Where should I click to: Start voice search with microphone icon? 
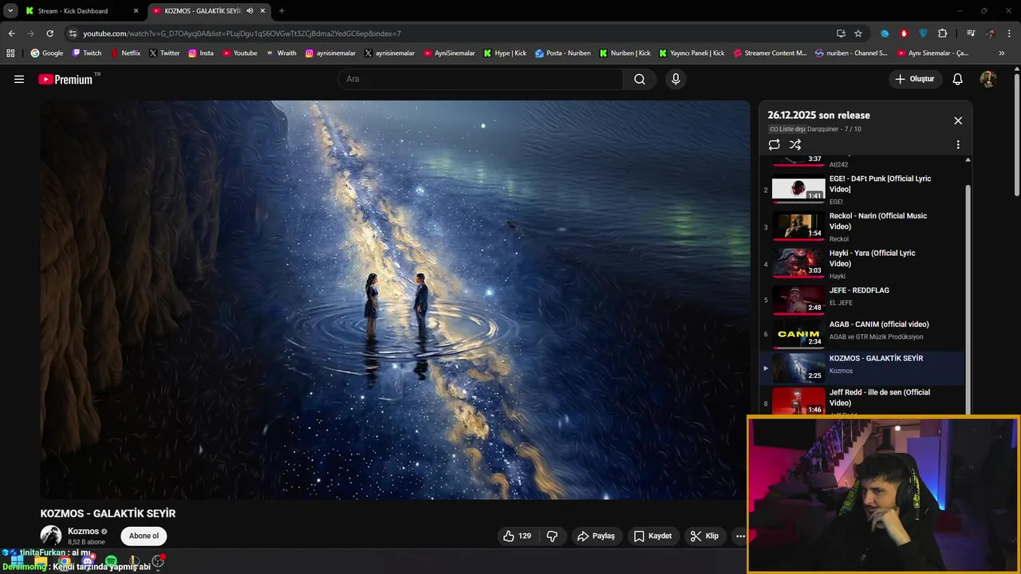coord(676,79)
